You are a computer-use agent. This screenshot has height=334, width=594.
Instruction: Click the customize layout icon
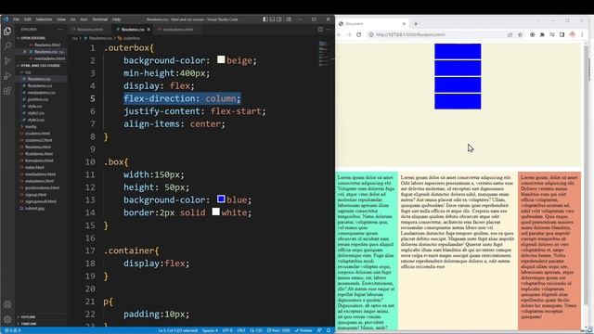click(289, 19)
